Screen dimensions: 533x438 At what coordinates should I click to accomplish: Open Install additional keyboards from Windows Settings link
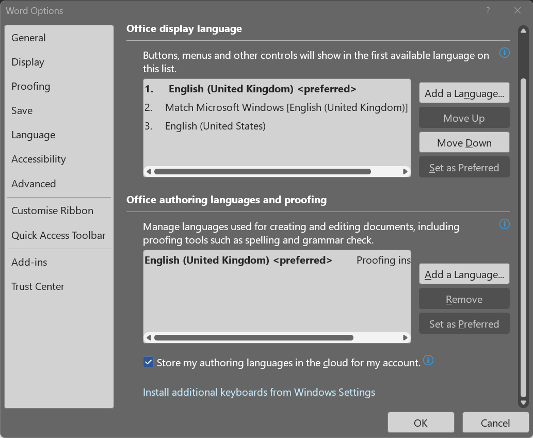pos(259,392)
